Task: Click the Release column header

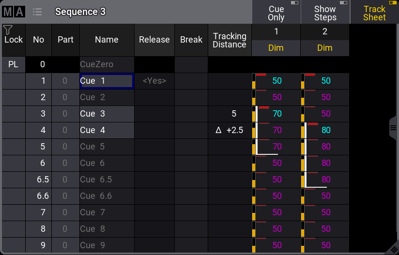Action: [x=154, y=40]
